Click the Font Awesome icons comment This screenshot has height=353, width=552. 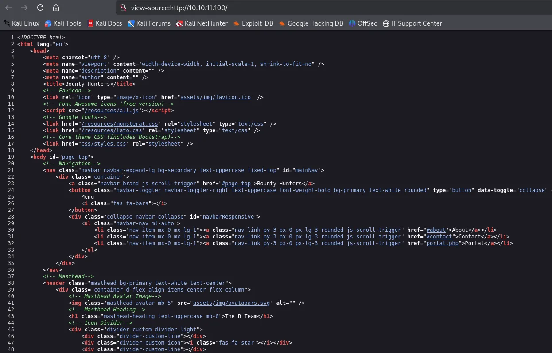click(108, 104)
